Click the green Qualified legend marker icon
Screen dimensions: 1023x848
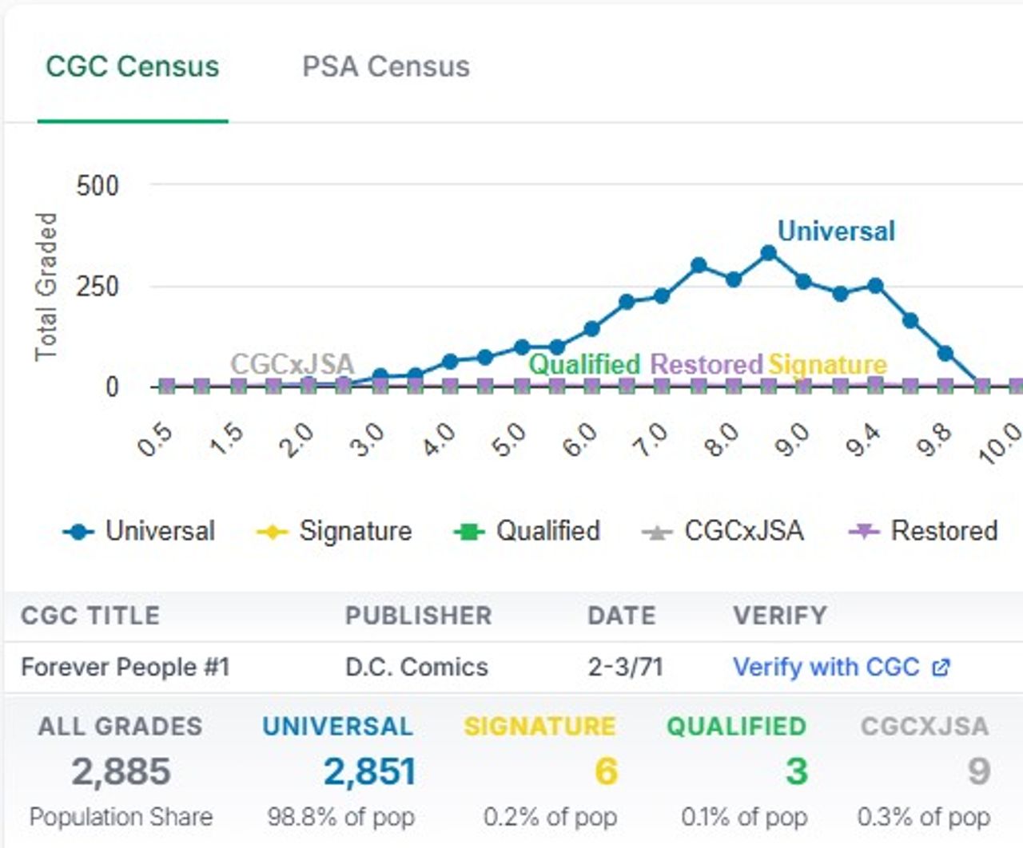(x=469, y=532)
